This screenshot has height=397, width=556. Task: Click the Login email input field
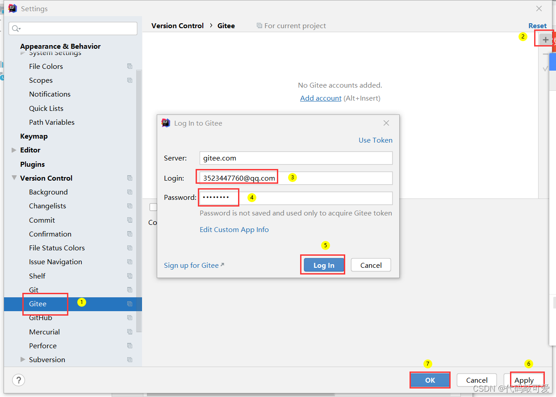[x=296, y=178]
